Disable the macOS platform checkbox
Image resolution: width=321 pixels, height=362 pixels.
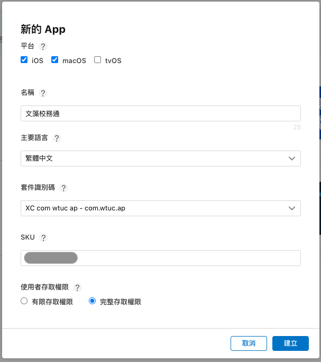[54, 60]
